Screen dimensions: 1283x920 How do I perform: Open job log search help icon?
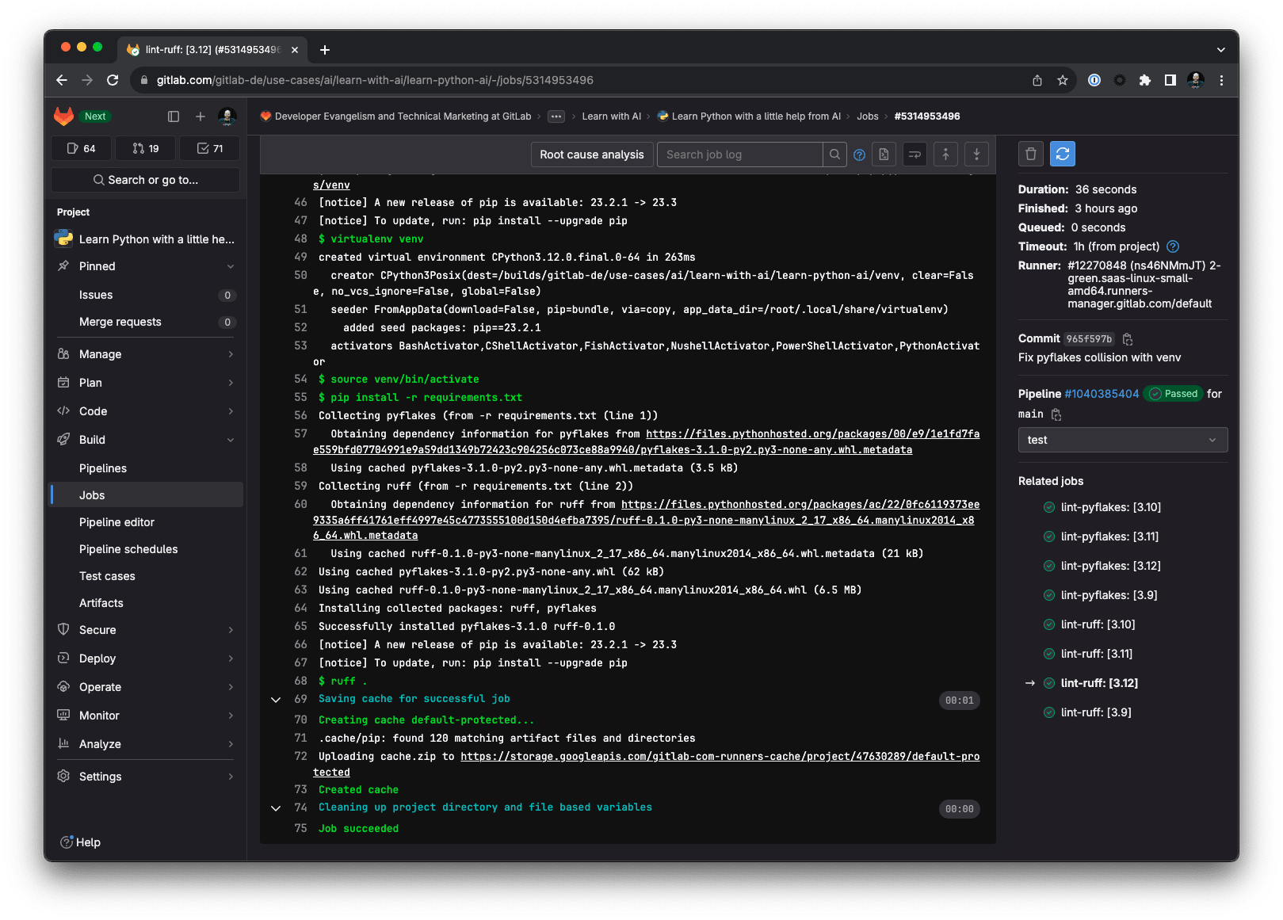859,155
